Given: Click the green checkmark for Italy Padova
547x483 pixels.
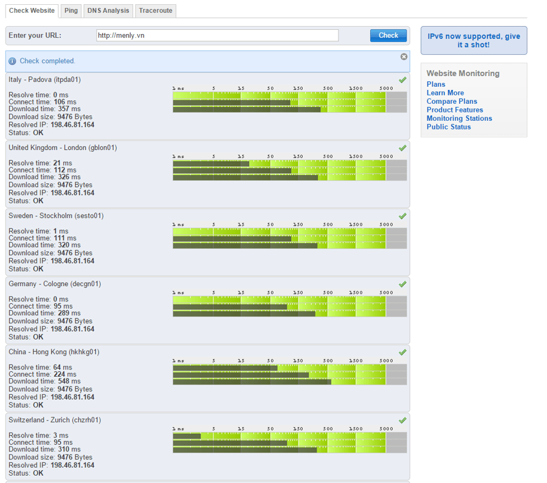Looking at the screenshot, I should [x=402, y=80].
